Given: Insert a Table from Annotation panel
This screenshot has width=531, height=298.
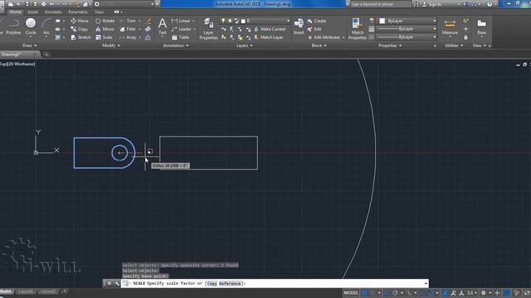Looking at the screenshot, I should point(181,37).
